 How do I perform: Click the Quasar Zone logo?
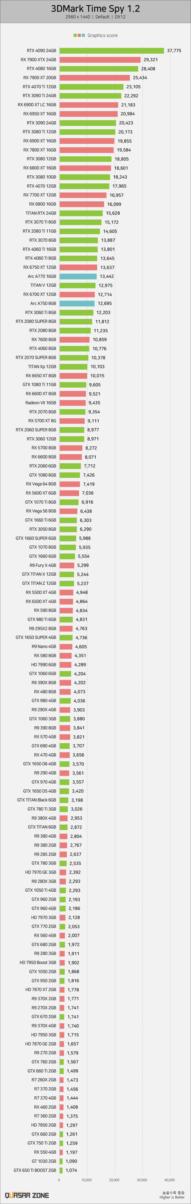pyautogui.click(x=26, y=1195)
